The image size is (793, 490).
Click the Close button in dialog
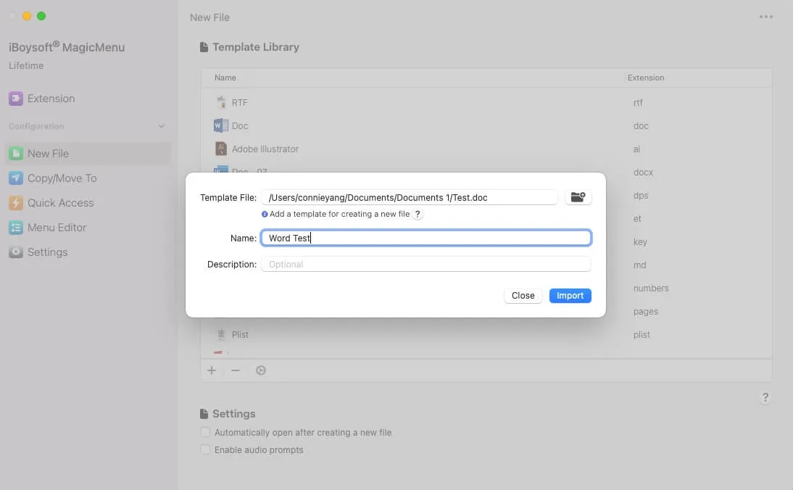tap(523, 296)
